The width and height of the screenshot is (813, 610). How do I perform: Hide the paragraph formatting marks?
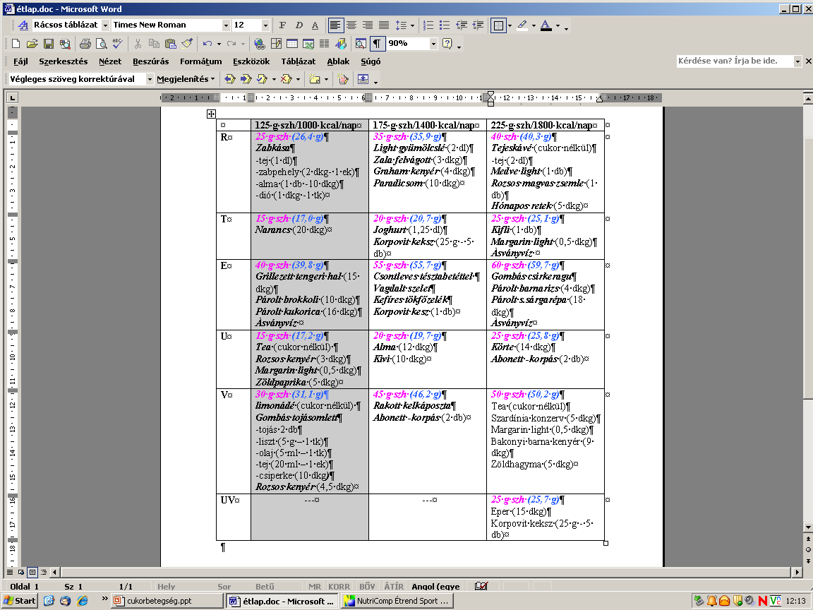tap(377, 44)
